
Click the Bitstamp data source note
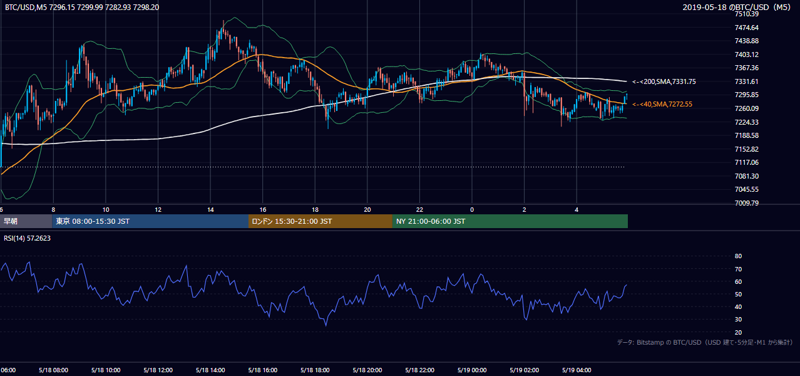click(x=705, y=342)
